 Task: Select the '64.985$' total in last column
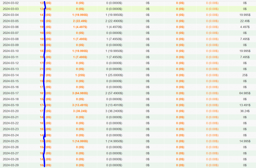click(245, 93)
